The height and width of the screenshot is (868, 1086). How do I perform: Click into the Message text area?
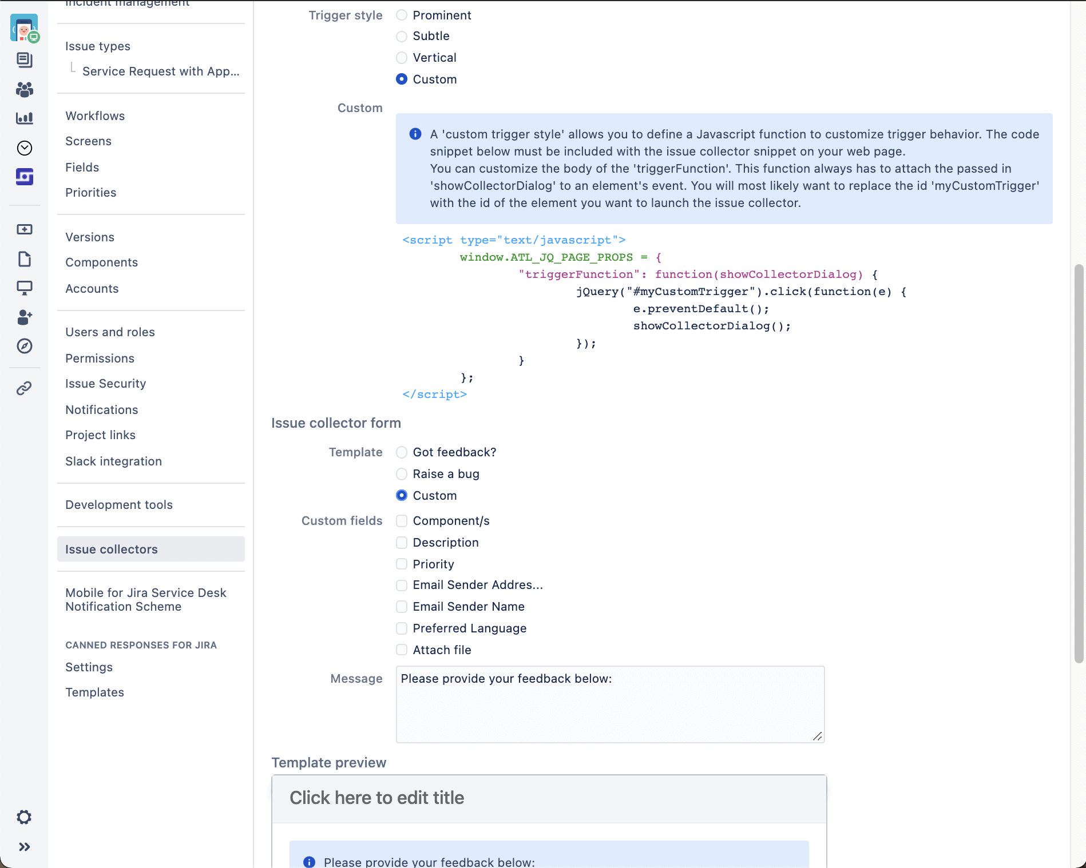tap(610, 704)
